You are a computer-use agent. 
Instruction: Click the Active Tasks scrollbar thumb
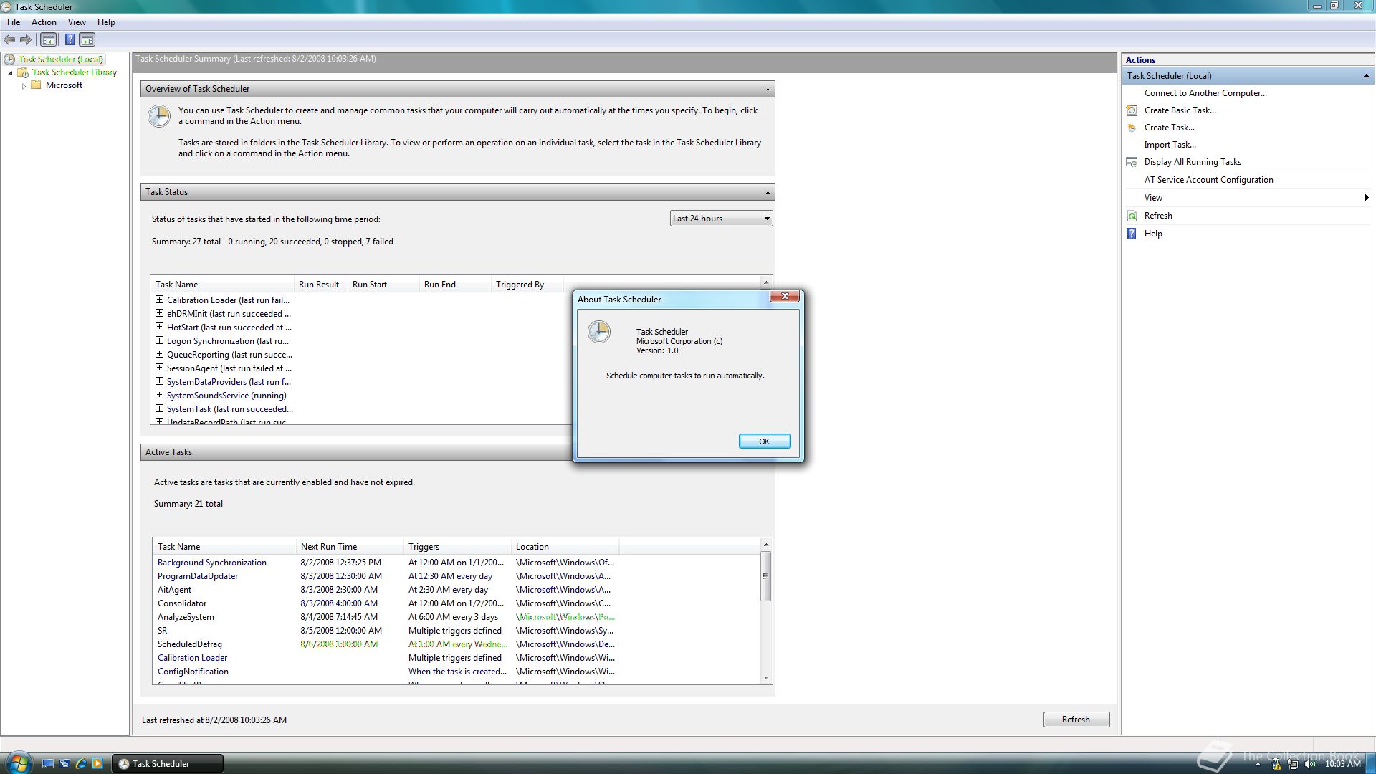pyautogui.click(x=766, y=576)
